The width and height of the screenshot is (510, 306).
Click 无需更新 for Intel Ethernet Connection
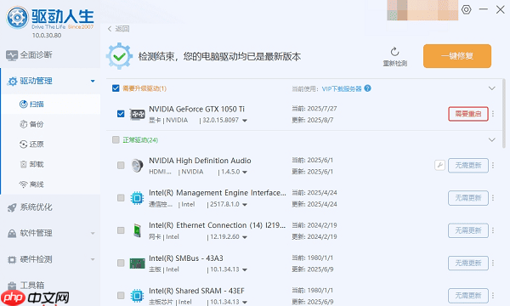468,230
